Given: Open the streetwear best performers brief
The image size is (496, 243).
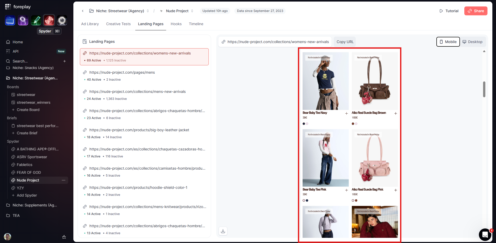Looking at the screenshot, I should click(x=38, y=126).
